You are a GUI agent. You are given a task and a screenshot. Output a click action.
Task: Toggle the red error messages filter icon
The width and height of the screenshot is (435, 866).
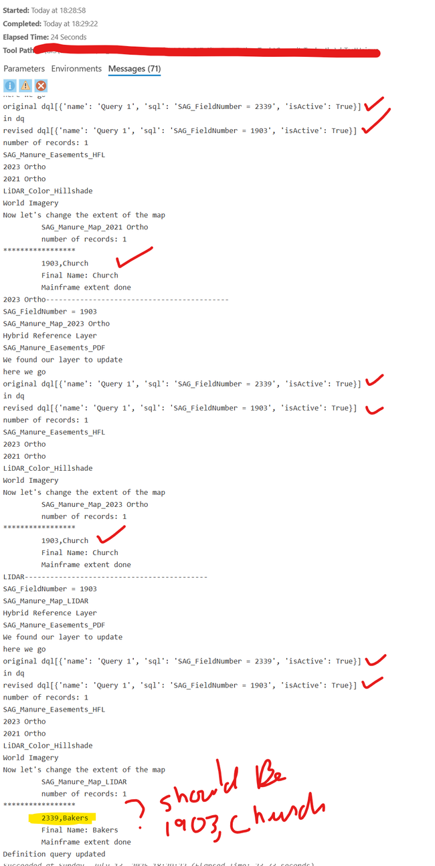(x=41, y=86)
